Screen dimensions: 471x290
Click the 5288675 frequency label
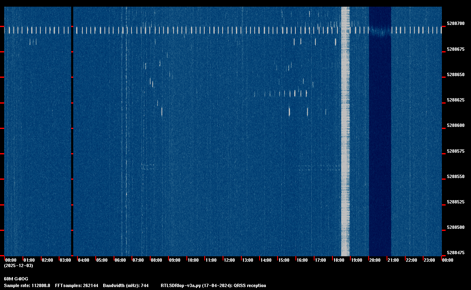[x=456, y=49]
